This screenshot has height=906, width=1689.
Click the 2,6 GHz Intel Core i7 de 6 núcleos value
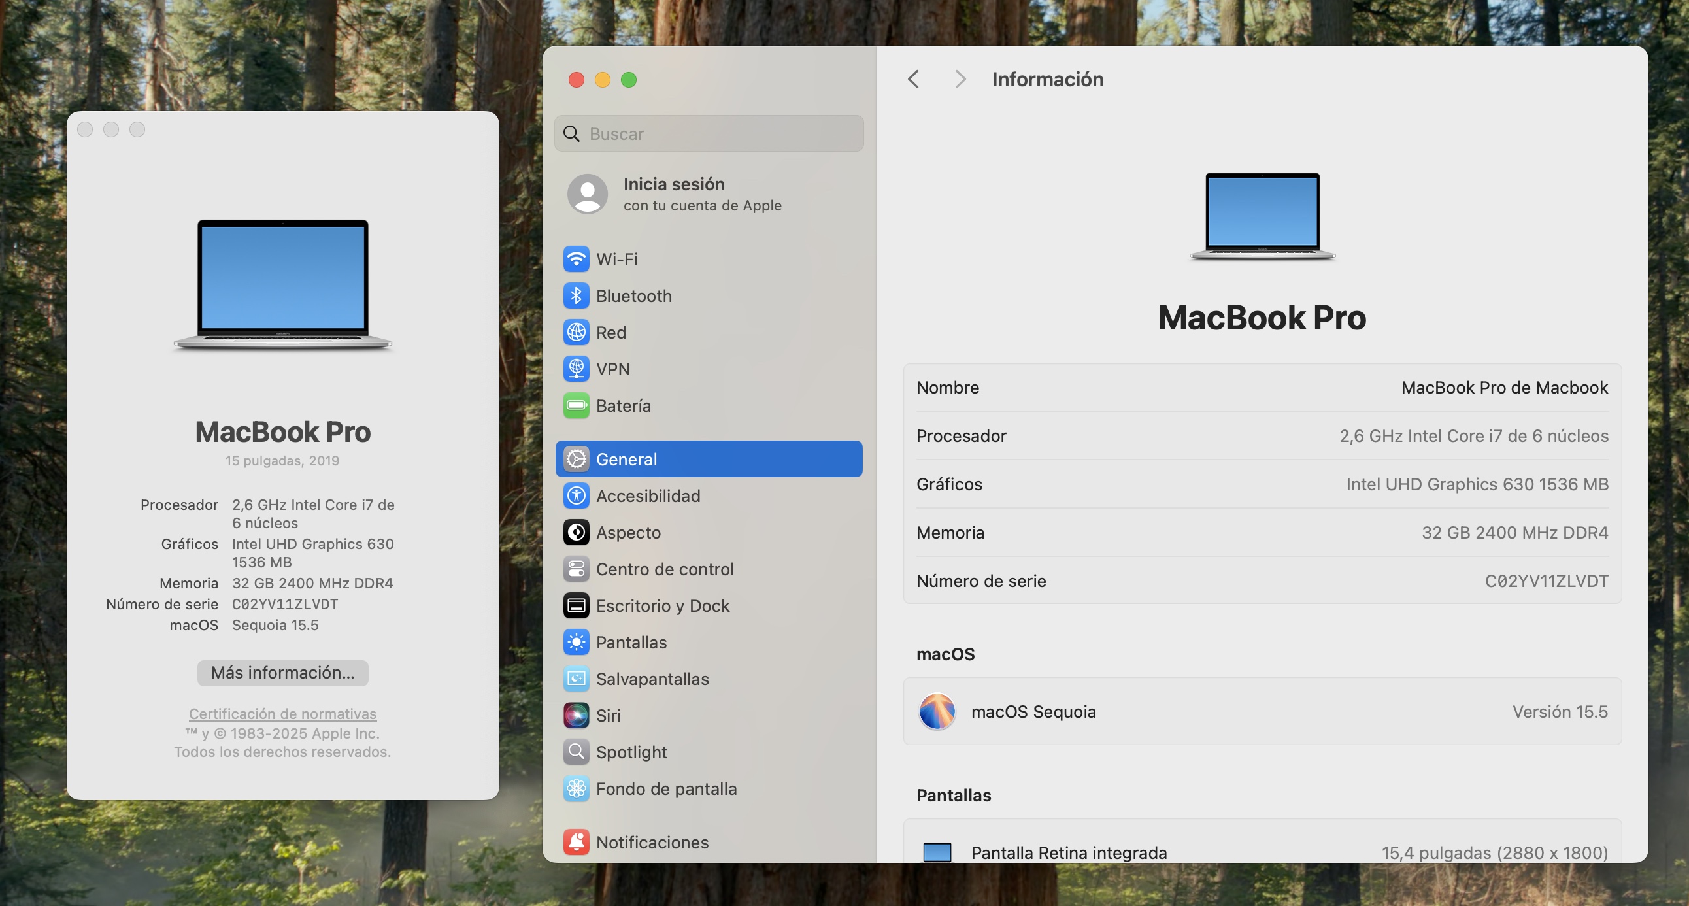pos(1474,436)
